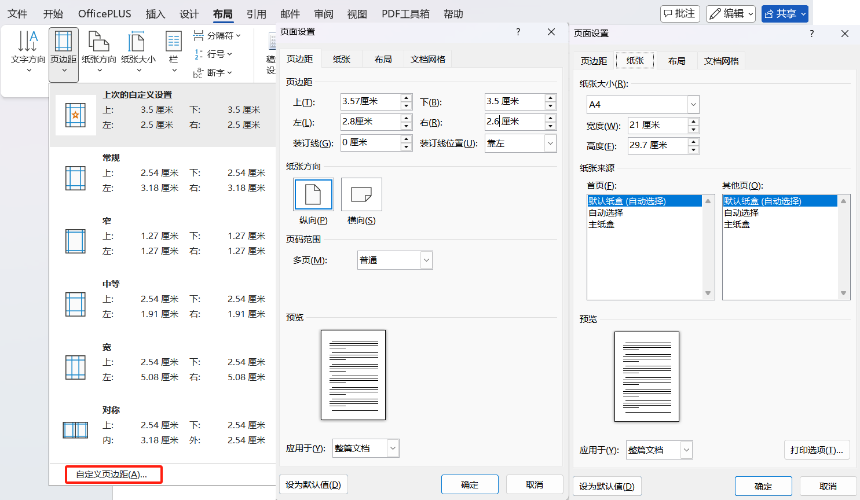This screenshot has height=500, width=860.
Task: Open the 视图 ribbon menu
Action: coord(357,13)
